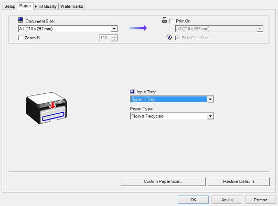Decrease zoom percent with down spinner arrow
Image resolution: width=278 pixels, height=206 pixels.
[114, 39]
